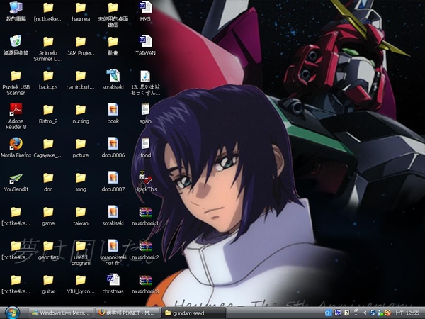The image size is (425, 319).
Task: Select the Animelo Summer Live folder
Action: point(48,48)
